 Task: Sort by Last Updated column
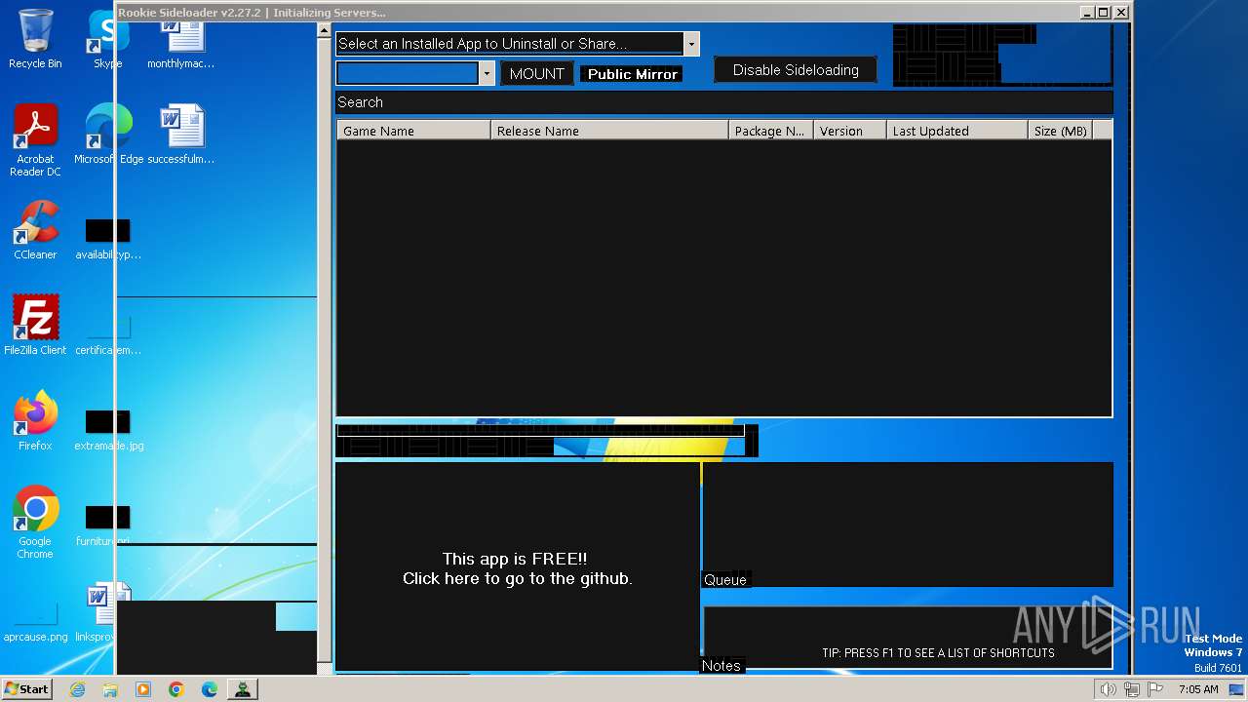(x=957, y=131)
